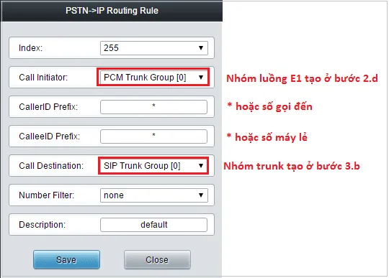The width and height of the screenshot is (389, 278).
Task: Click the CallerID Prefix label
Action: (48, 107)
